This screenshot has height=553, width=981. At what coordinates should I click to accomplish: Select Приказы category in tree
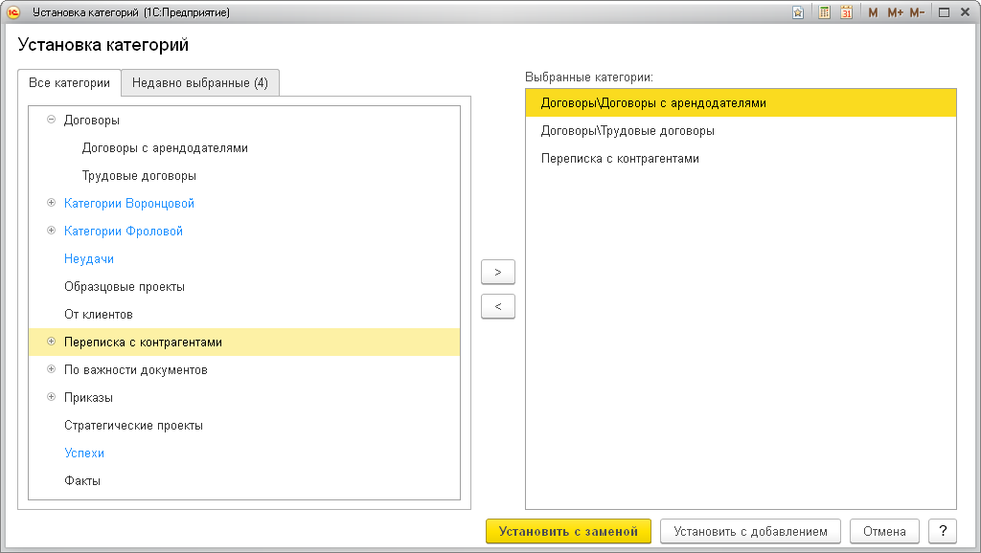click(88, 397)
